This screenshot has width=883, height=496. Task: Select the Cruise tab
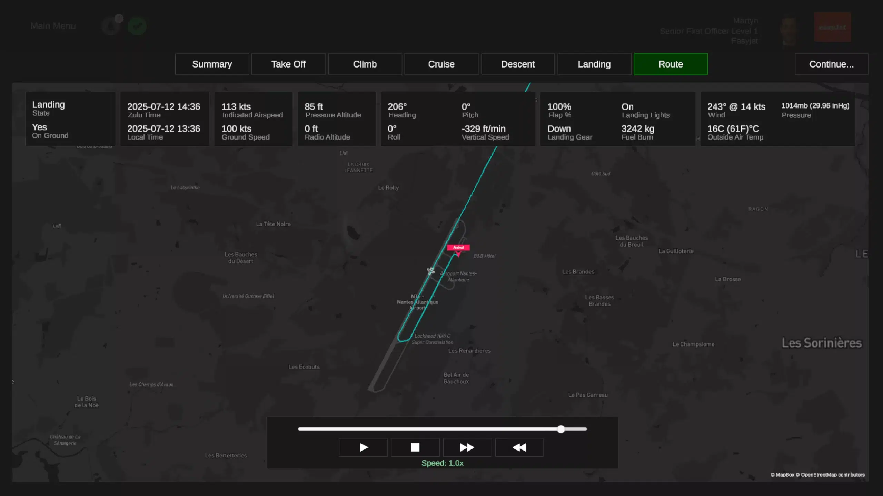point(441,64)
